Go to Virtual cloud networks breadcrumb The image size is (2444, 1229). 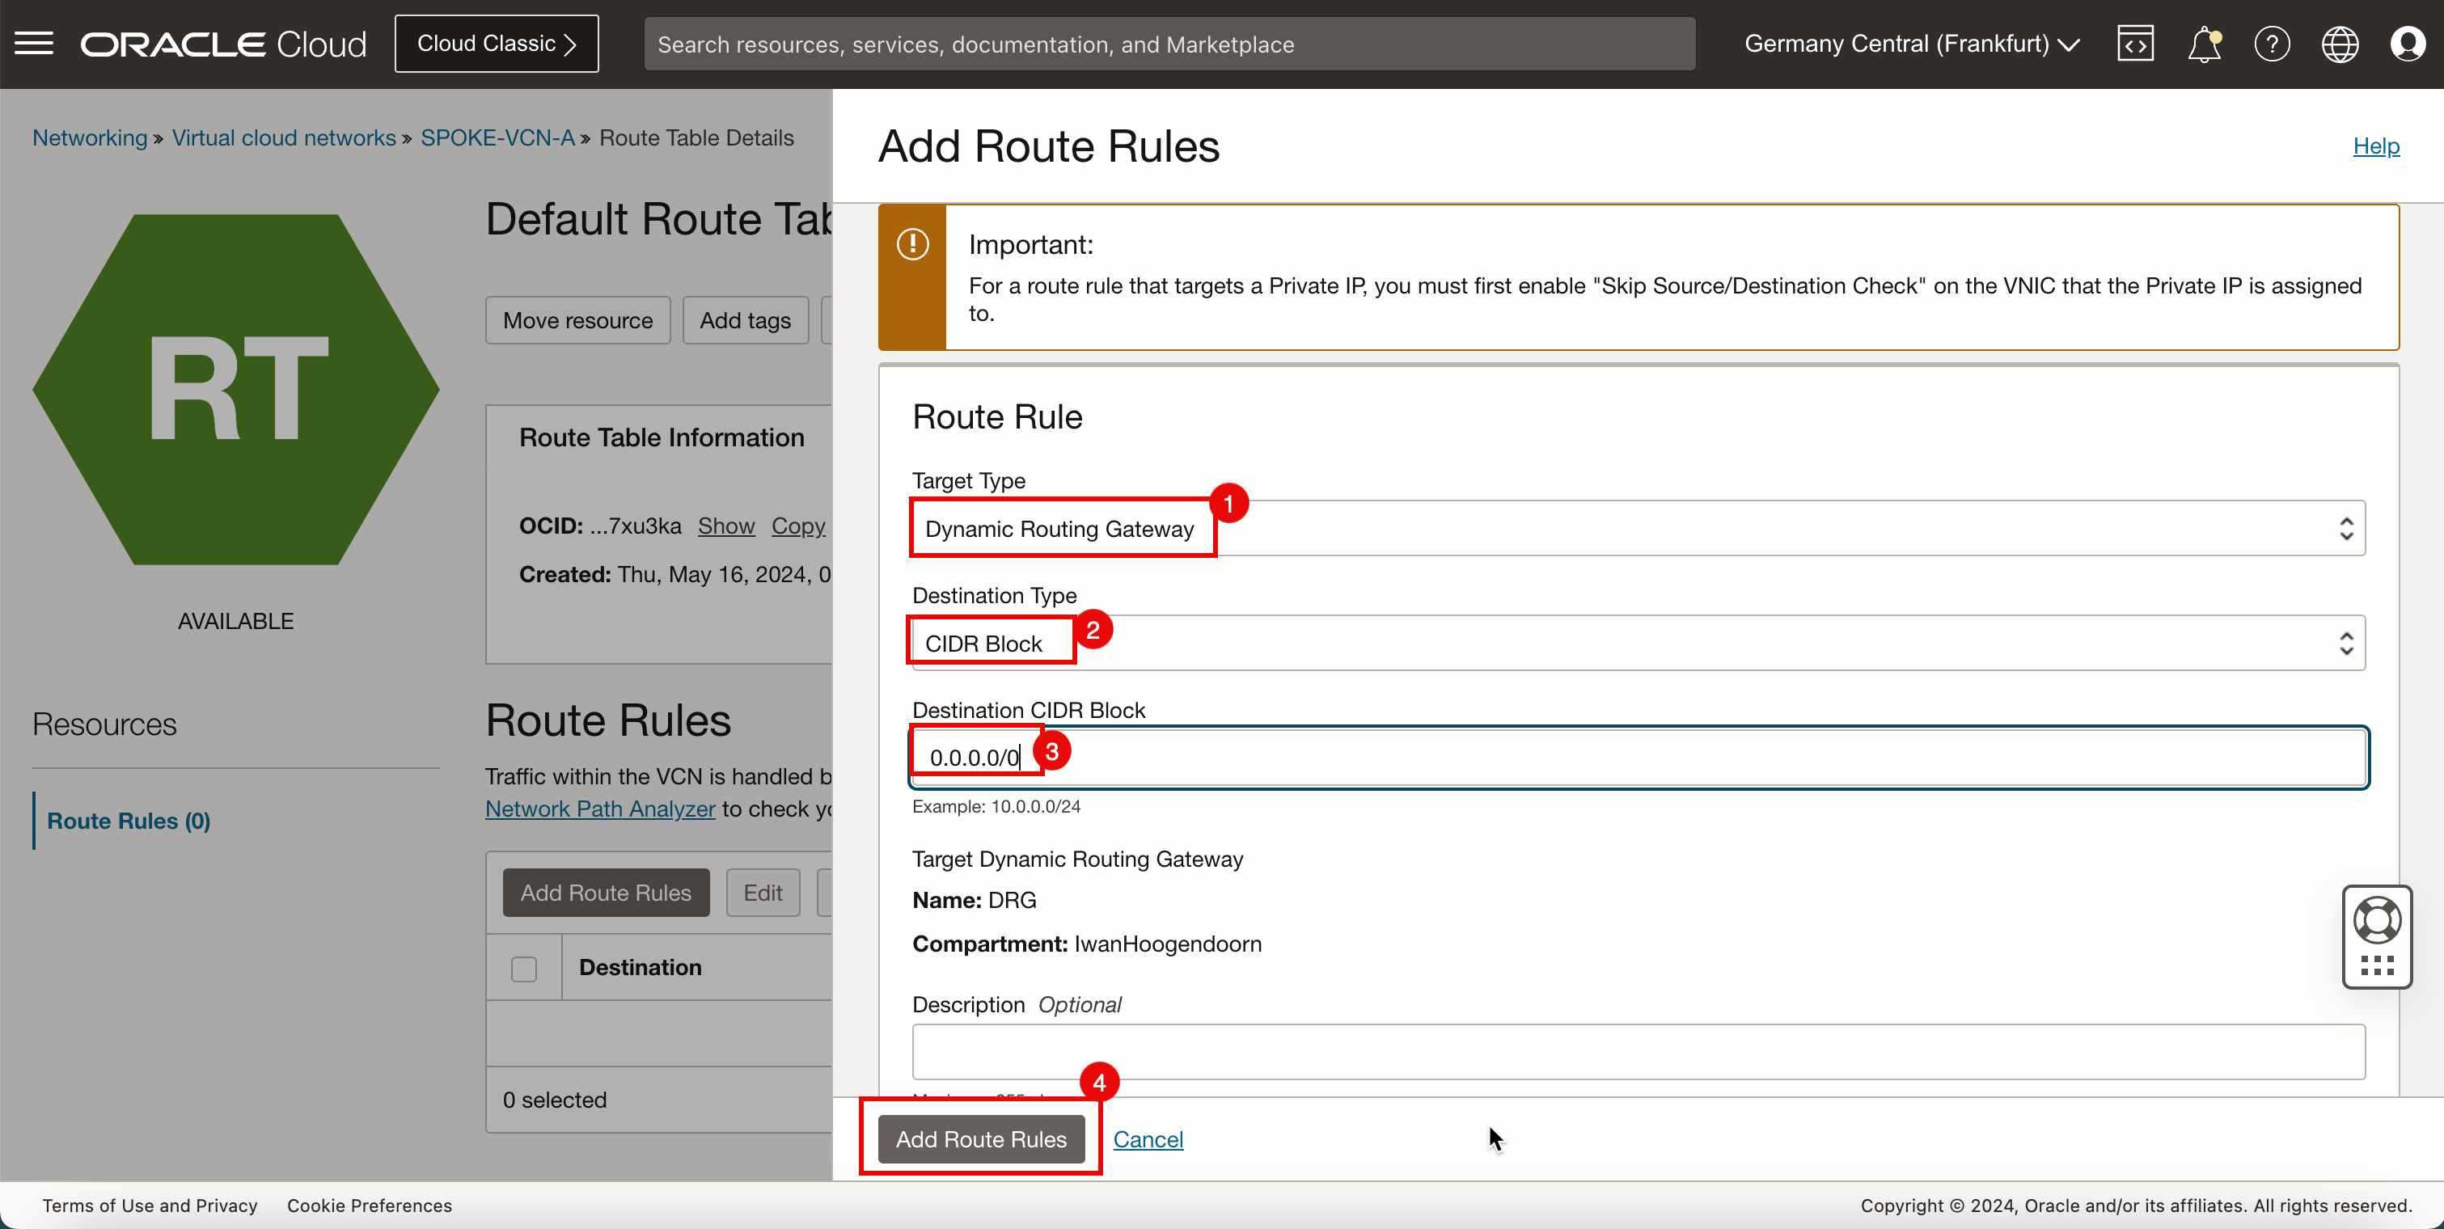[284, 137]
